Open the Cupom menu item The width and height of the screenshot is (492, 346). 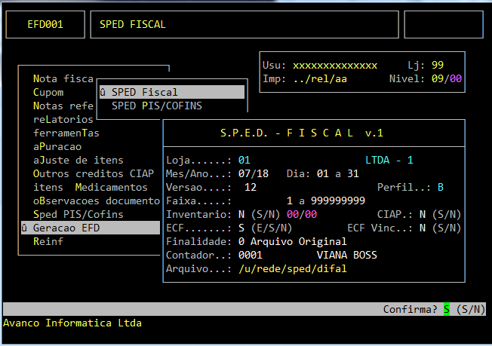(48, 92)
